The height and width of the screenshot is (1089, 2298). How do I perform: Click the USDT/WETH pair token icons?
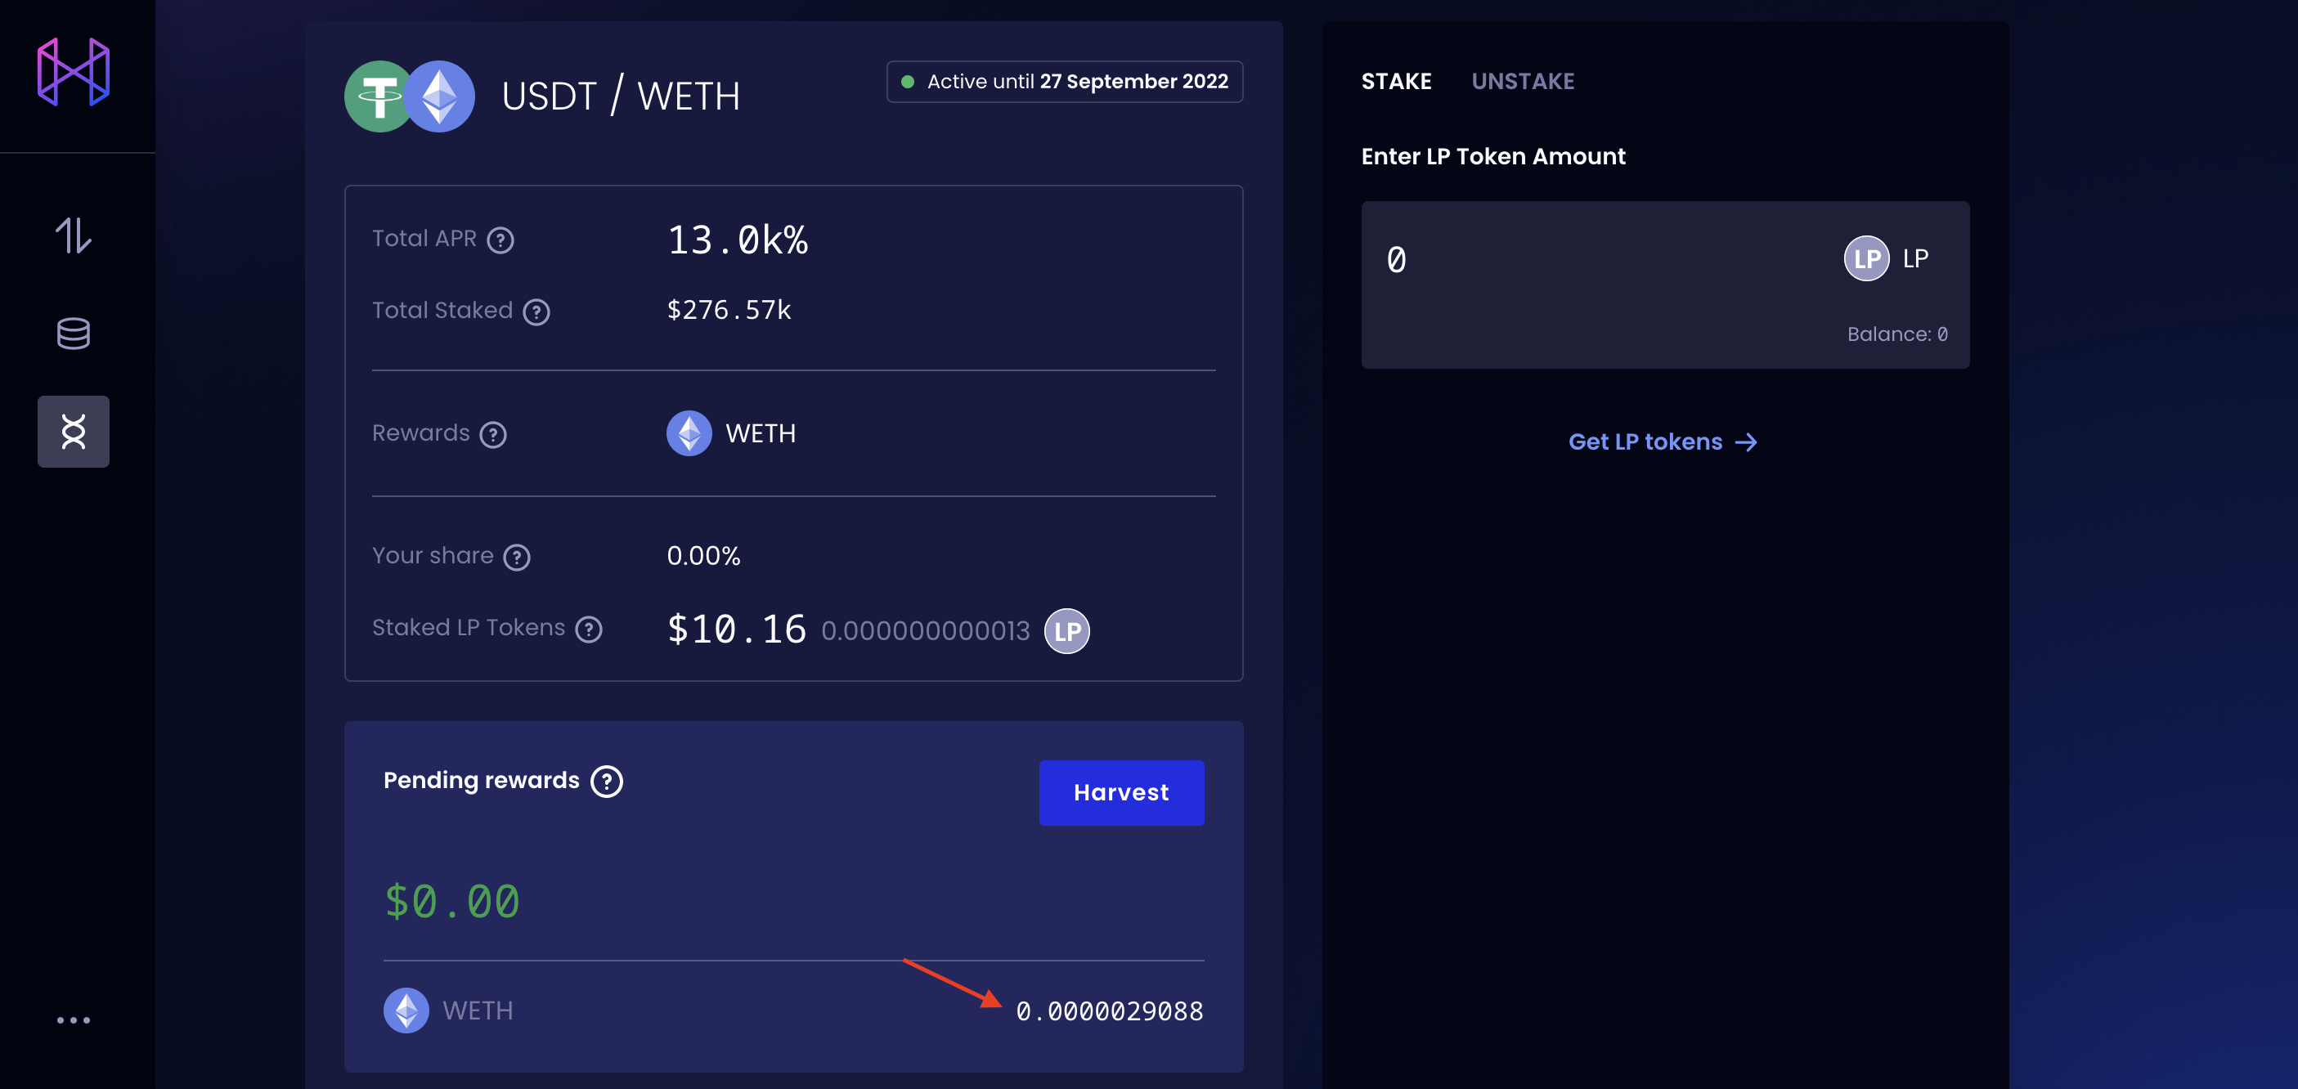tap(410, 96)
